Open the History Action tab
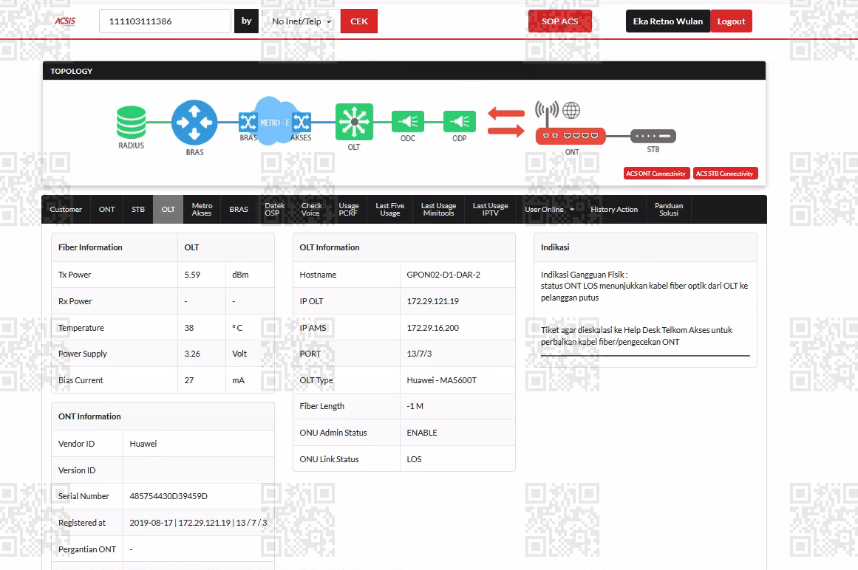Viewport: 858px width, 570px height. (614, 209)
